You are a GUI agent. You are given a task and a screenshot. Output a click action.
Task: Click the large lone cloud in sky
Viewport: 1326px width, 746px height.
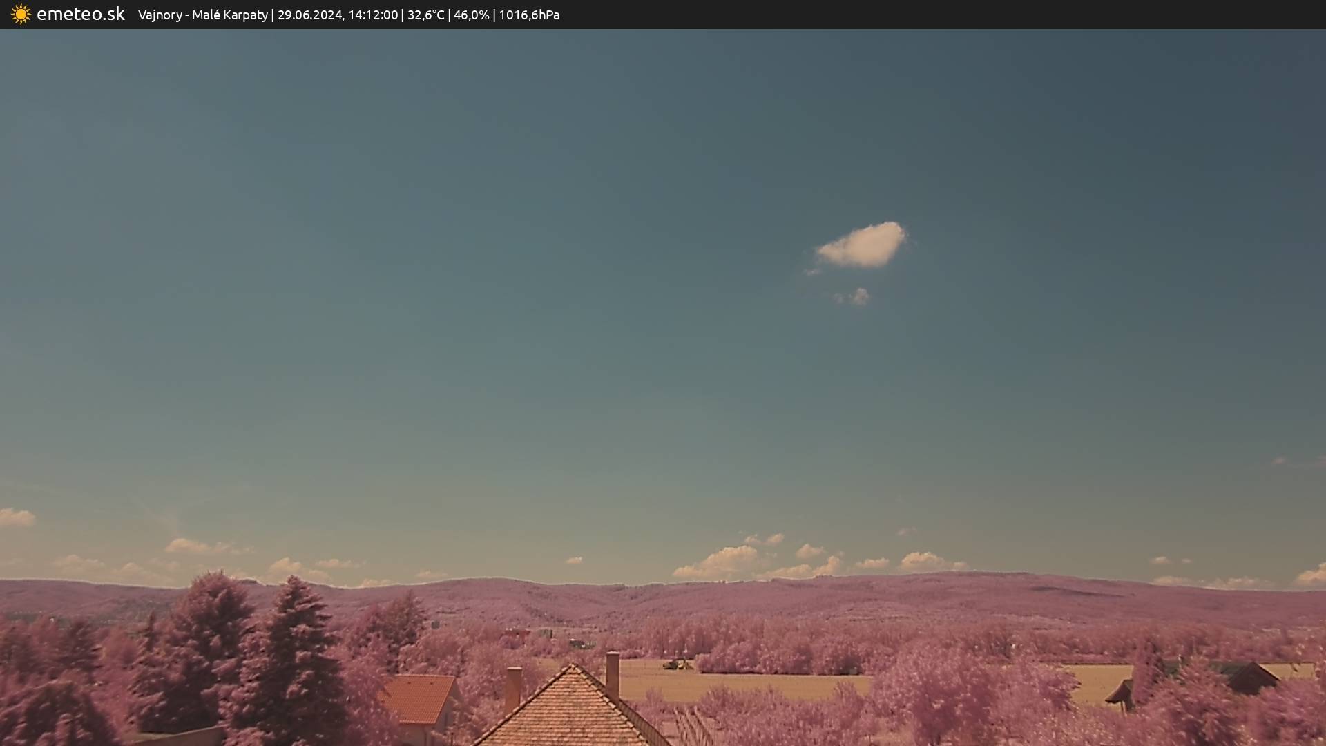(863, 245)
